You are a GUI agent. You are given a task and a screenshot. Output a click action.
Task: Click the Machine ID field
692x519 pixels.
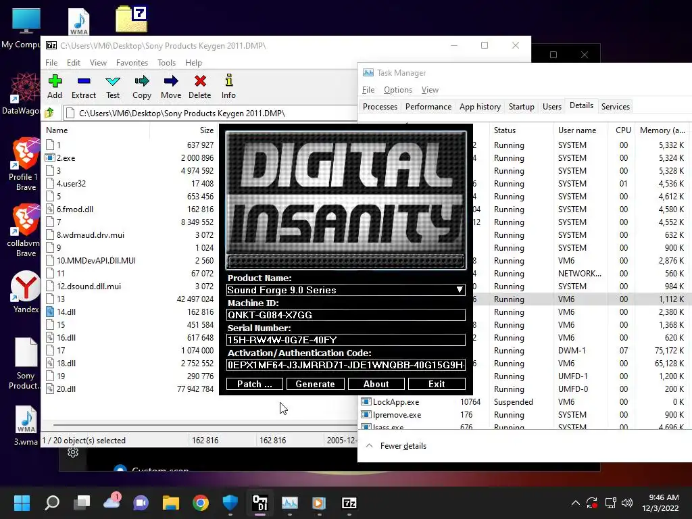(x=345, y=315)
